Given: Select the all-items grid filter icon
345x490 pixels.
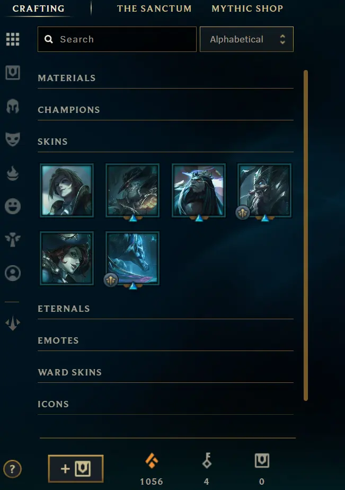Looking at the screenshot, I should [x=13, y=39].
